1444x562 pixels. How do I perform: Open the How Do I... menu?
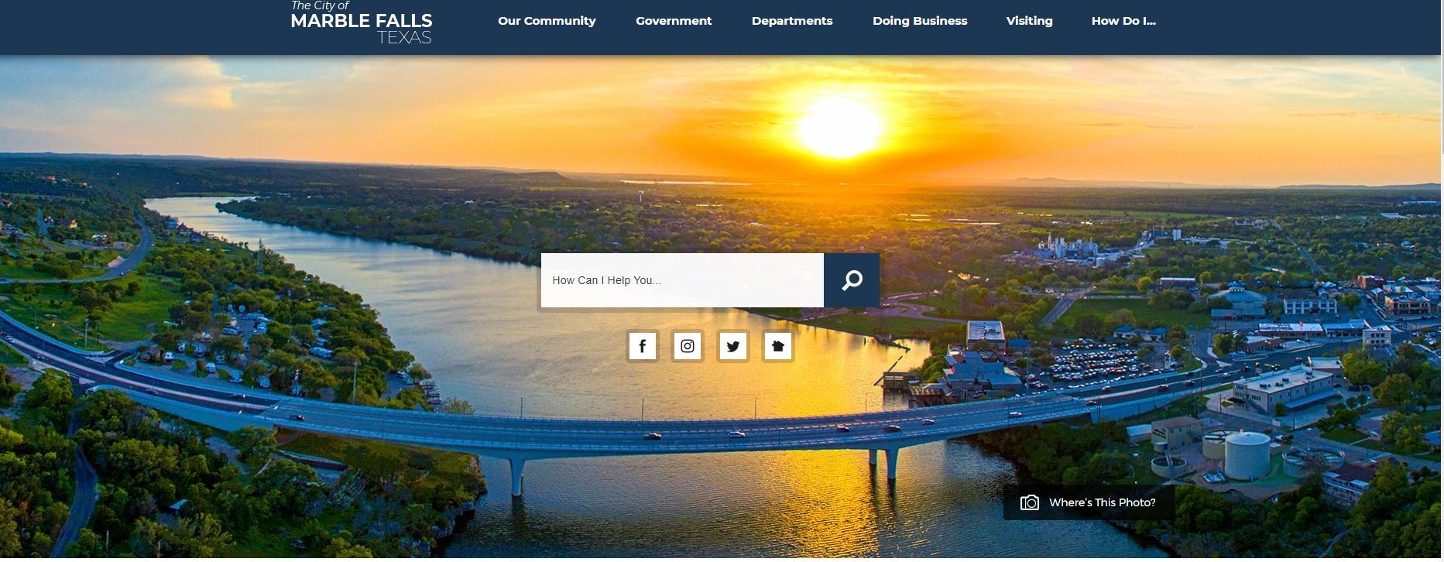point(1123,21)
